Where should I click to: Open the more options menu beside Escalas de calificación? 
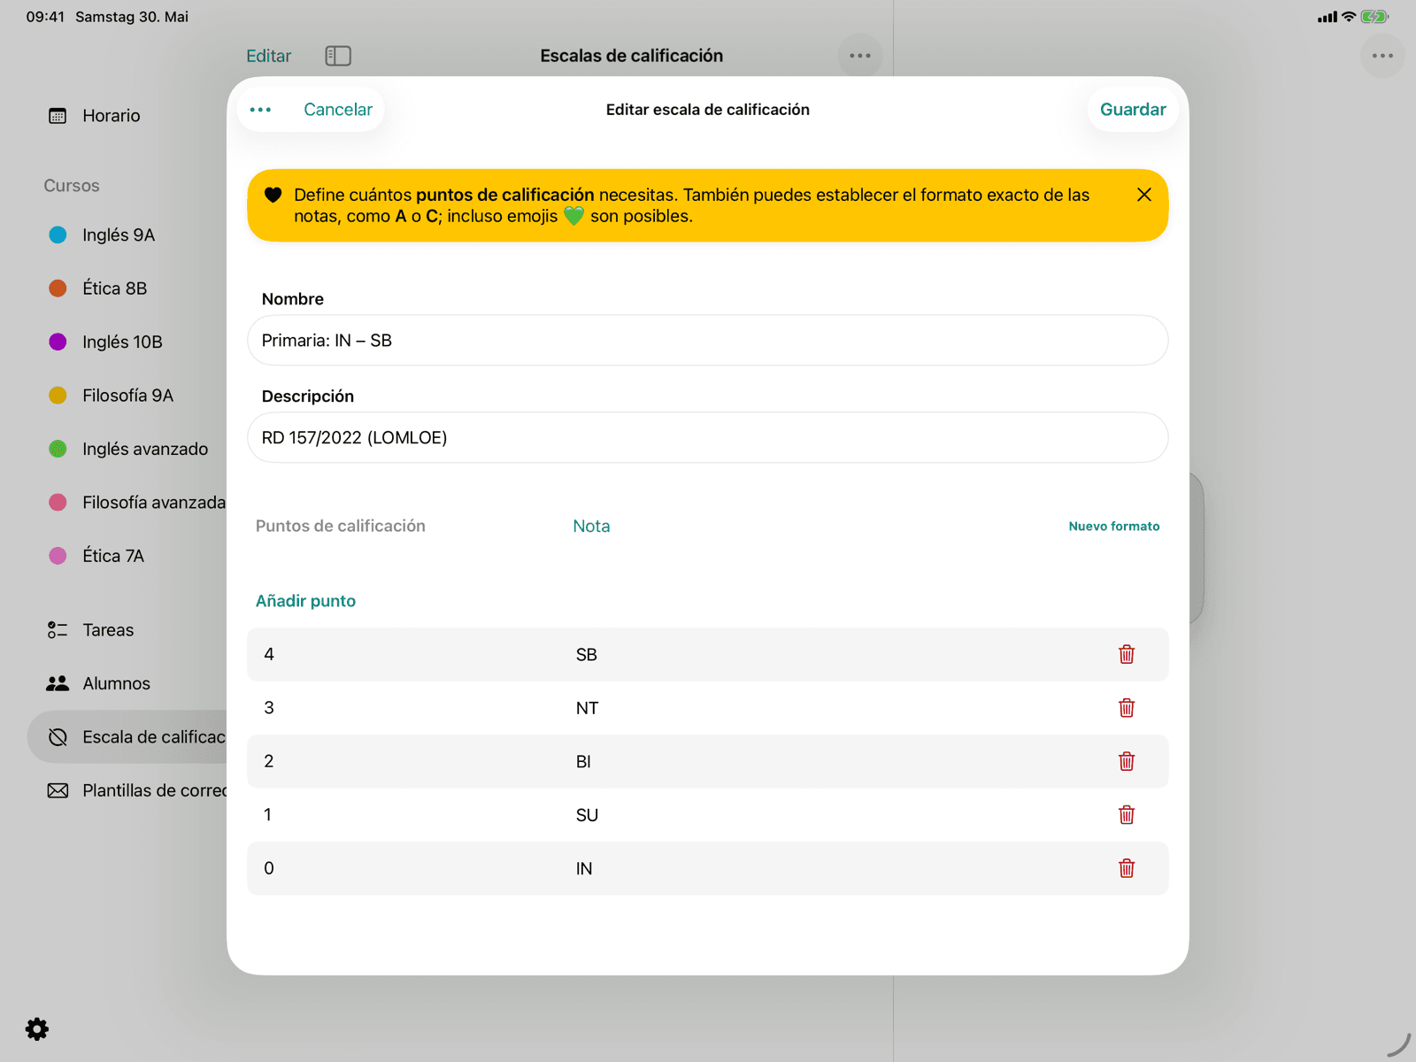point(860,56)
